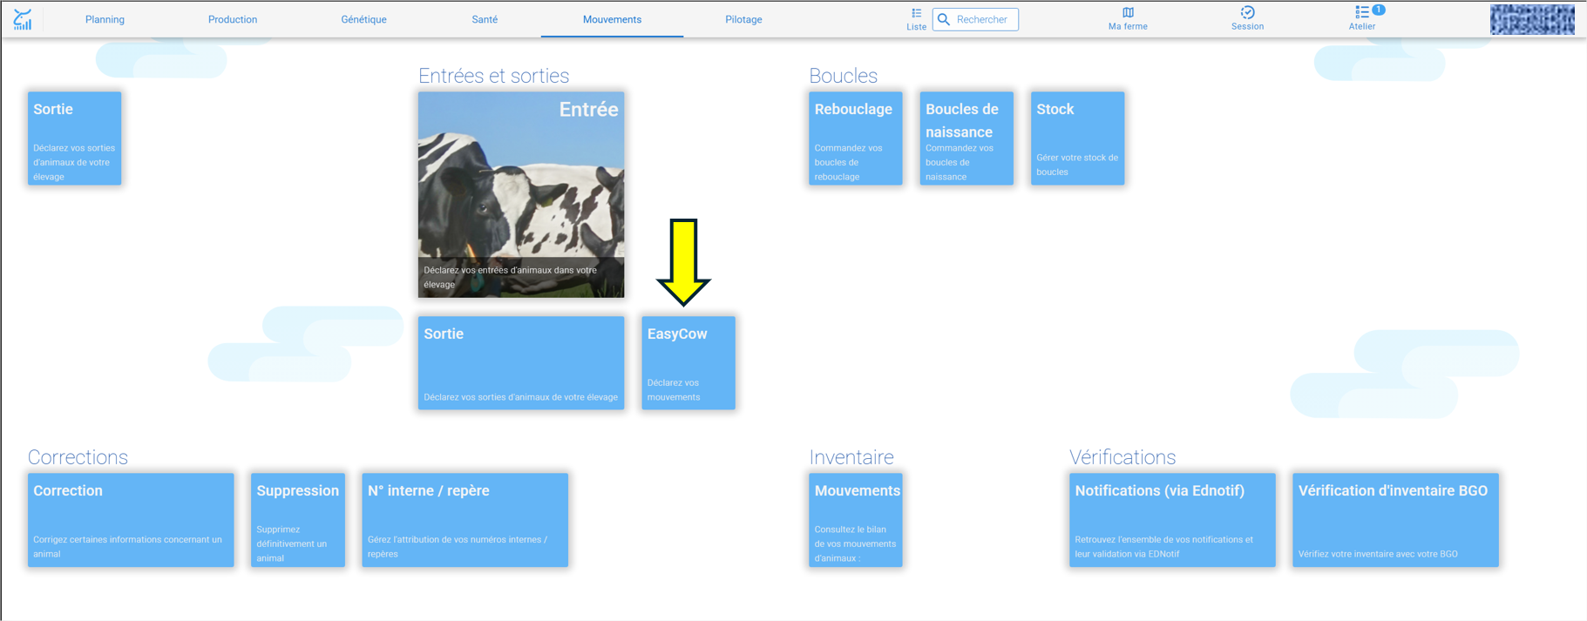This screenshot has width=1587, height=621.
Task: Open the Notifications (via Ednotif) tile
Action: click(1172, 520)
